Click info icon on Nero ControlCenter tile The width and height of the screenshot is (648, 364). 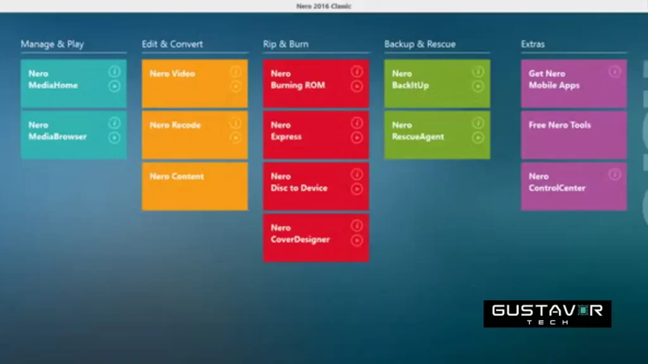coord(614,174)
